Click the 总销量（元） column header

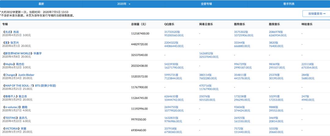(138, 24)
